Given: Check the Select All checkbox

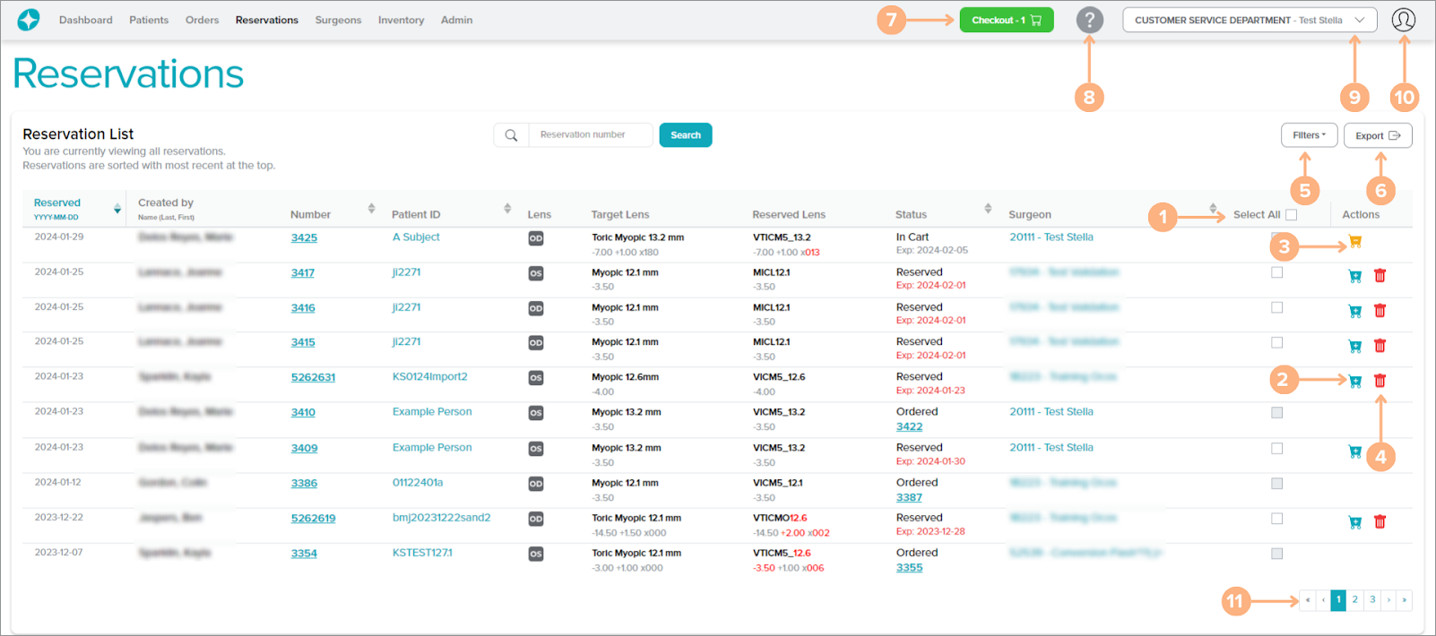Looking at the screenshot, I should pos(1291,215).
